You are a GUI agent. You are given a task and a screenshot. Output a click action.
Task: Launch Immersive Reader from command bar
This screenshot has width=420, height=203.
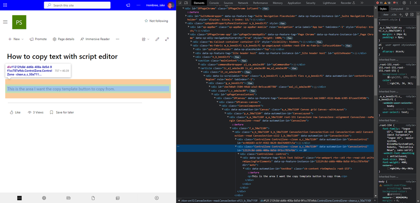pyautogui.click(x=95, y=39)
